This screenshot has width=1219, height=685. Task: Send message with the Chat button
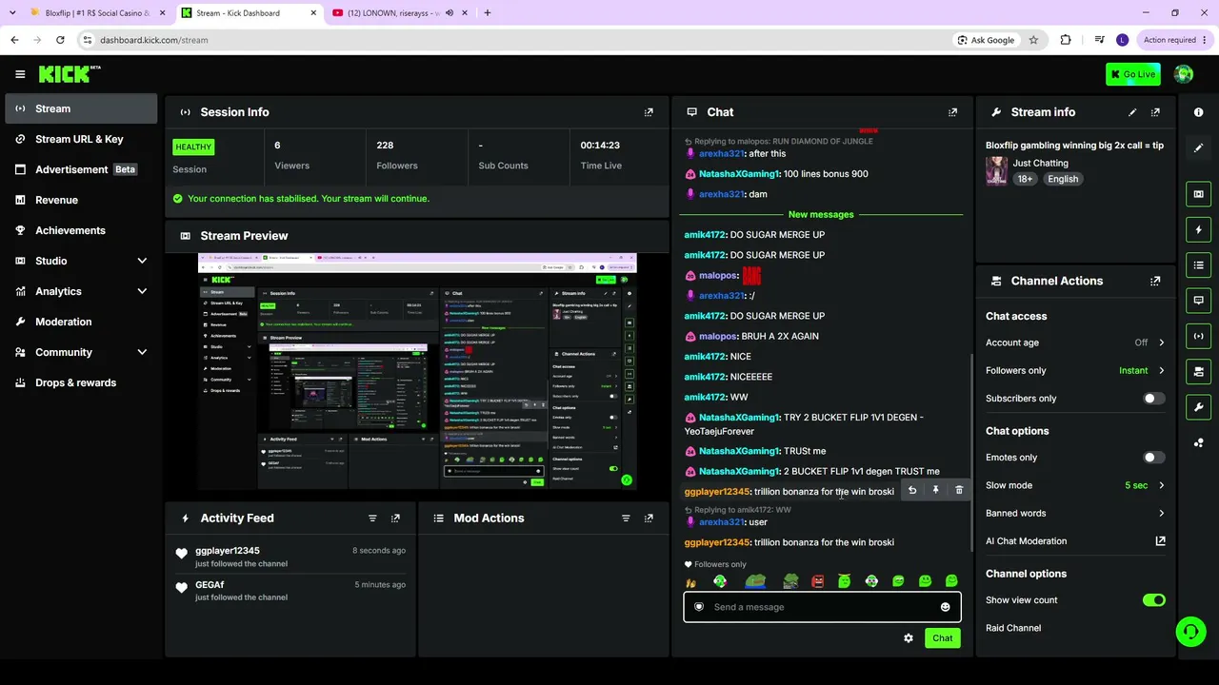pyautogui.click(x=942, y=638)
